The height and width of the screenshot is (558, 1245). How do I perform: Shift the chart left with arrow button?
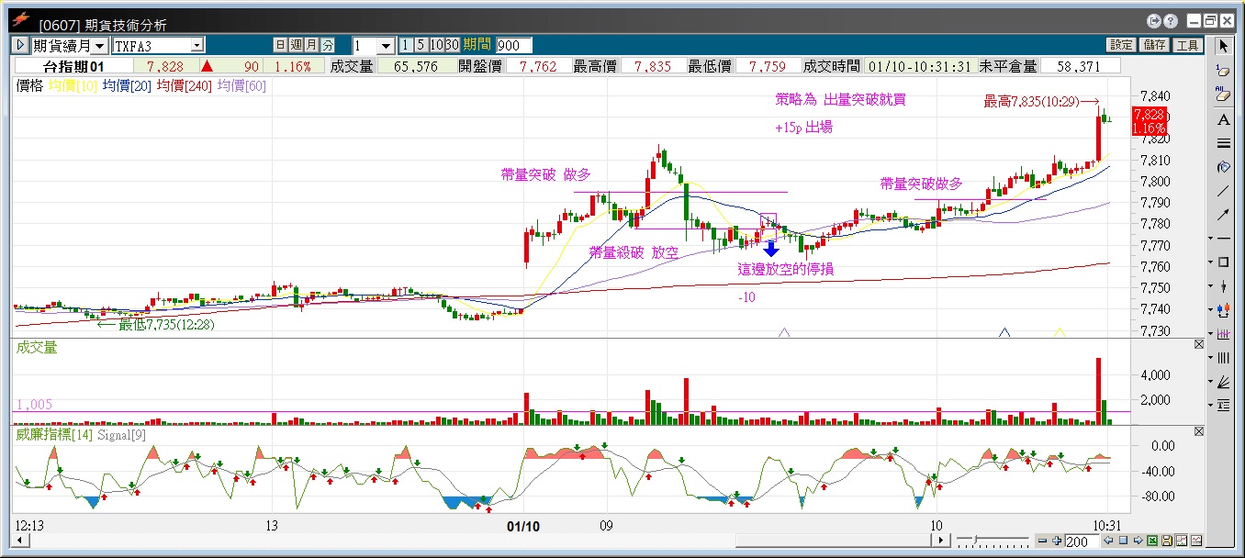click(1110, 541)
